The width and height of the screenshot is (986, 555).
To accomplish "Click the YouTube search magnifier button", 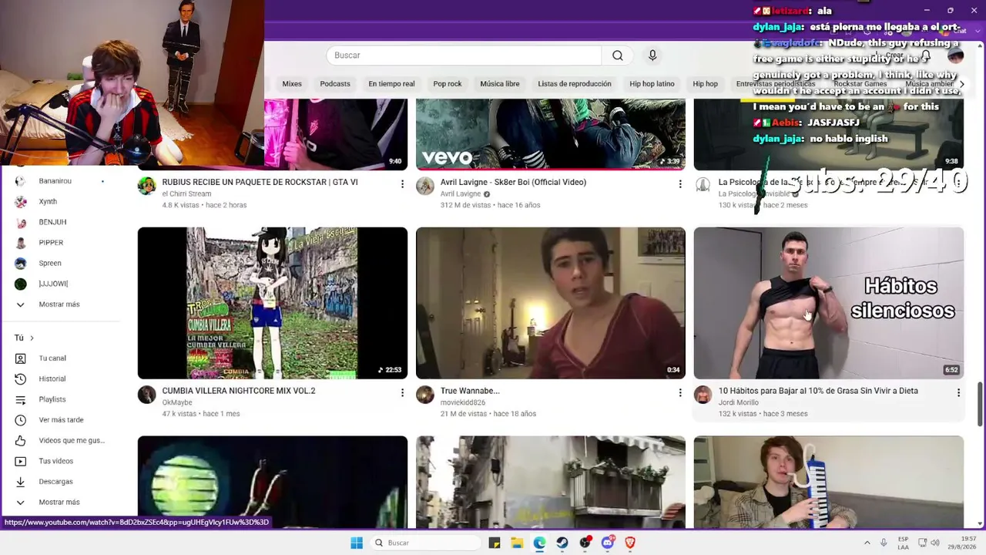I will [617, 55].
